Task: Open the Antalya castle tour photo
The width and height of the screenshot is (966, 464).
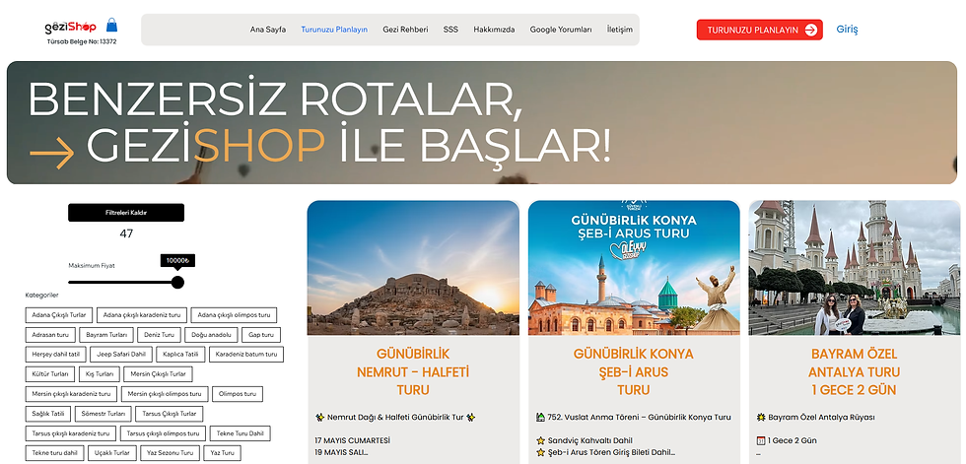Action: point(855,268)
